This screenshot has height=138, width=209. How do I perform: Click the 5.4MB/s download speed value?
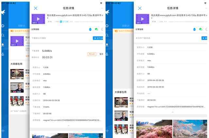pos(47,51)
